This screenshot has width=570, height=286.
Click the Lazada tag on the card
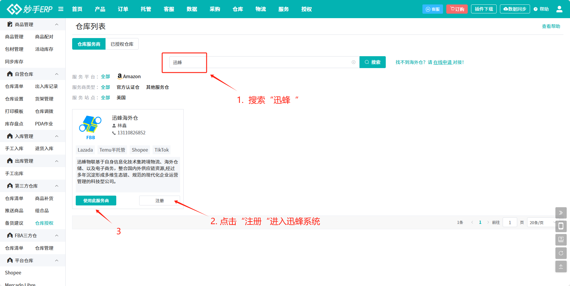tap(85, 150)
